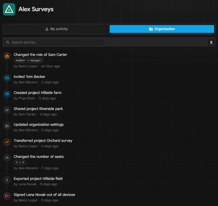Click the Alex Surveys triangle logo

(x=9, y=9)
